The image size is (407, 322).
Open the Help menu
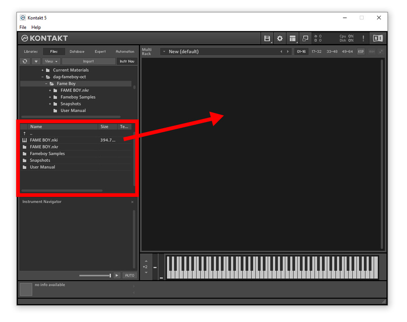(x=36, y=27)
